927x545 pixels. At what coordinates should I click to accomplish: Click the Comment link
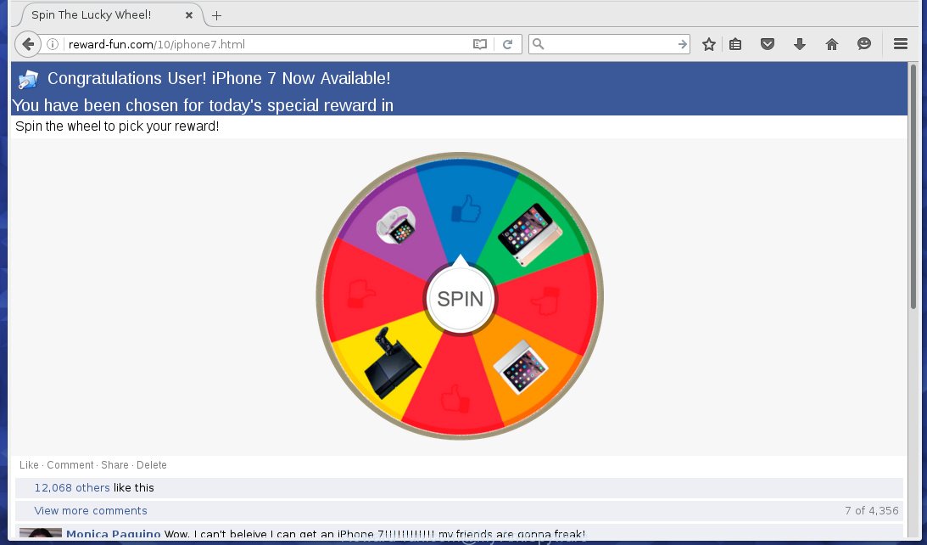70,465
